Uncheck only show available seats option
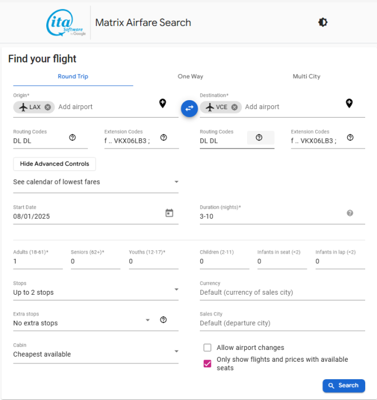This screenshot has width=377, height=400. pyautogui.click(x=208, y=363)
